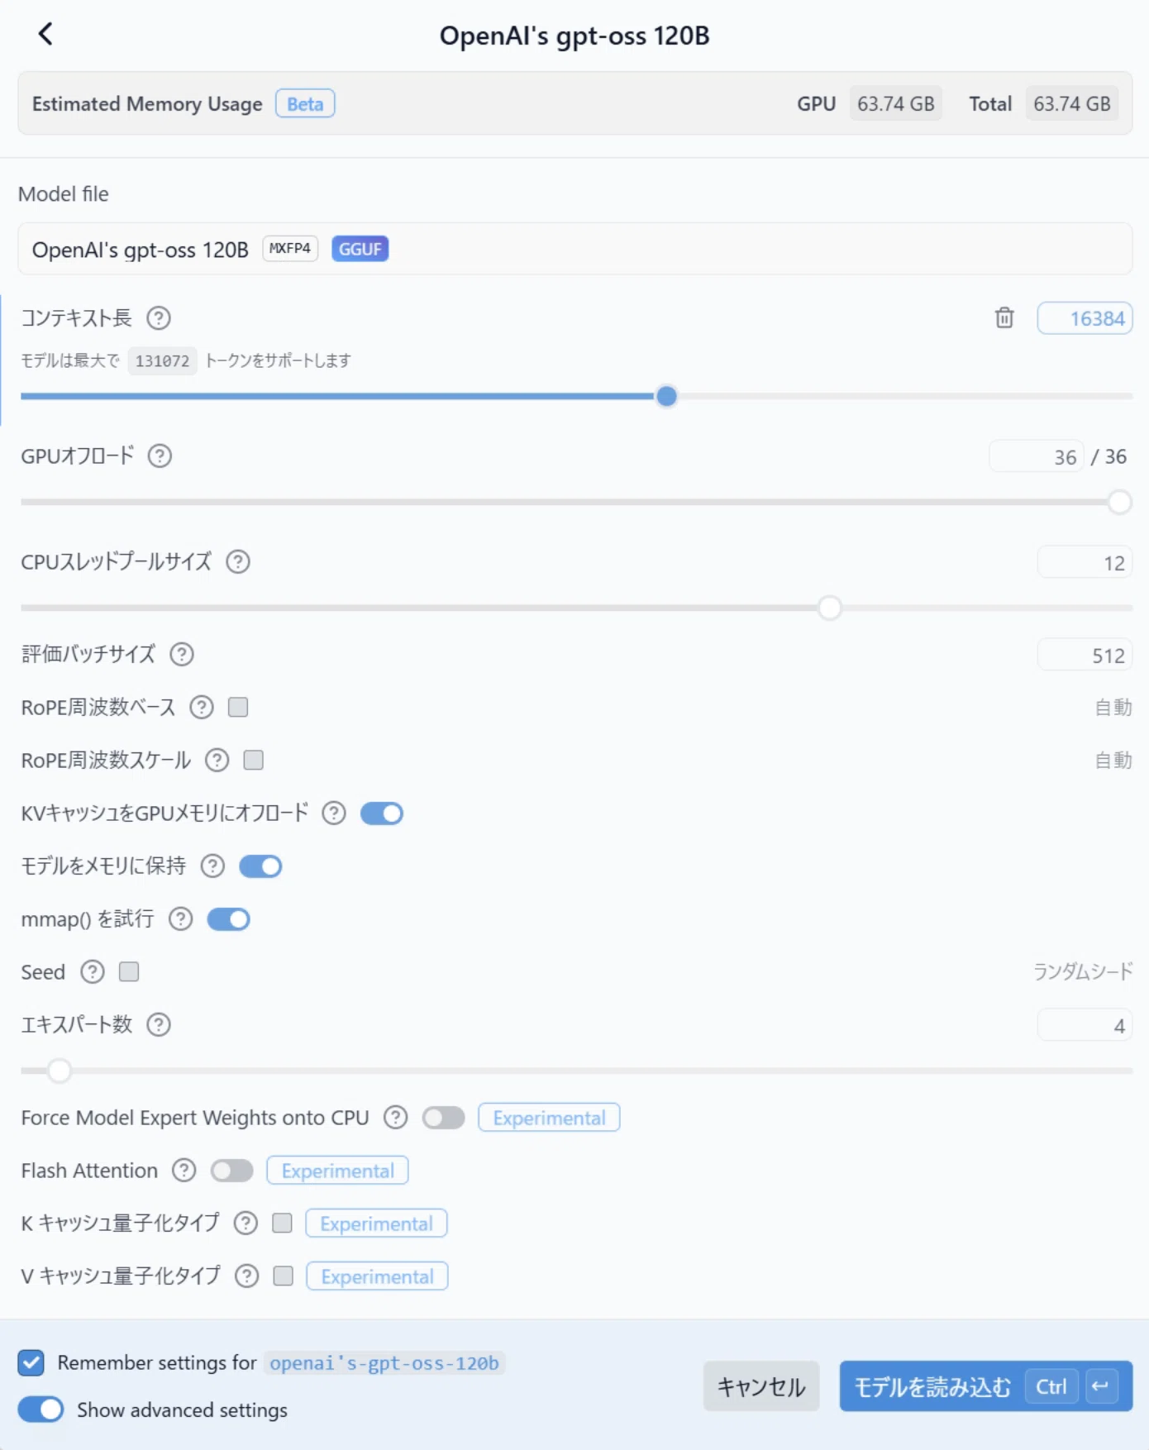This screenshot has height=1450, width=1149.
Task: Enable Force Model Expert Weights onto CPU
Action: click(444, 1118)
